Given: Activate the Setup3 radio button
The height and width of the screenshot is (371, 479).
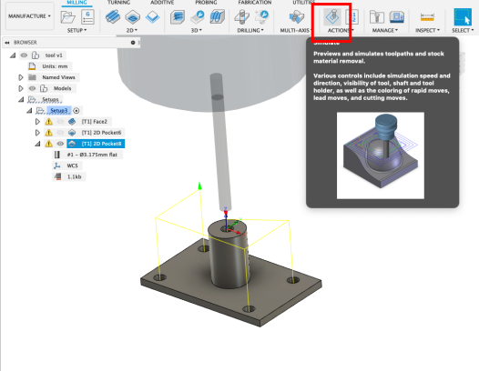Looking at the screenshot, I should pyautogui.click(x=76, y=110).
